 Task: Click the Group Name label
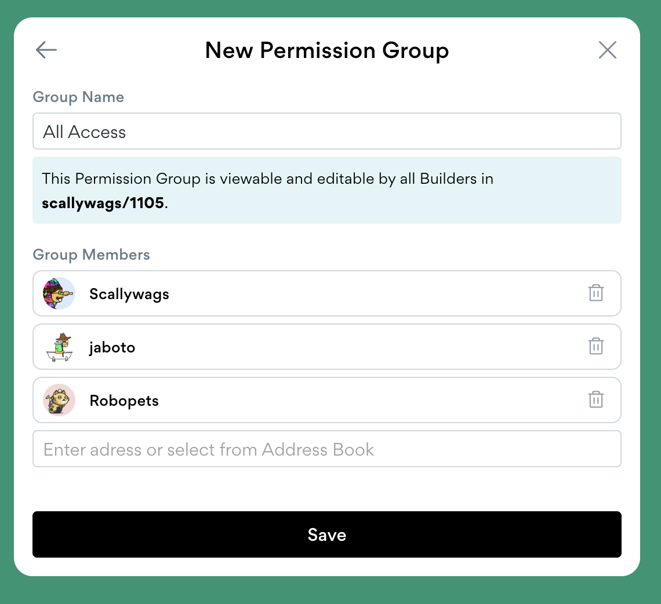(78, 97)
